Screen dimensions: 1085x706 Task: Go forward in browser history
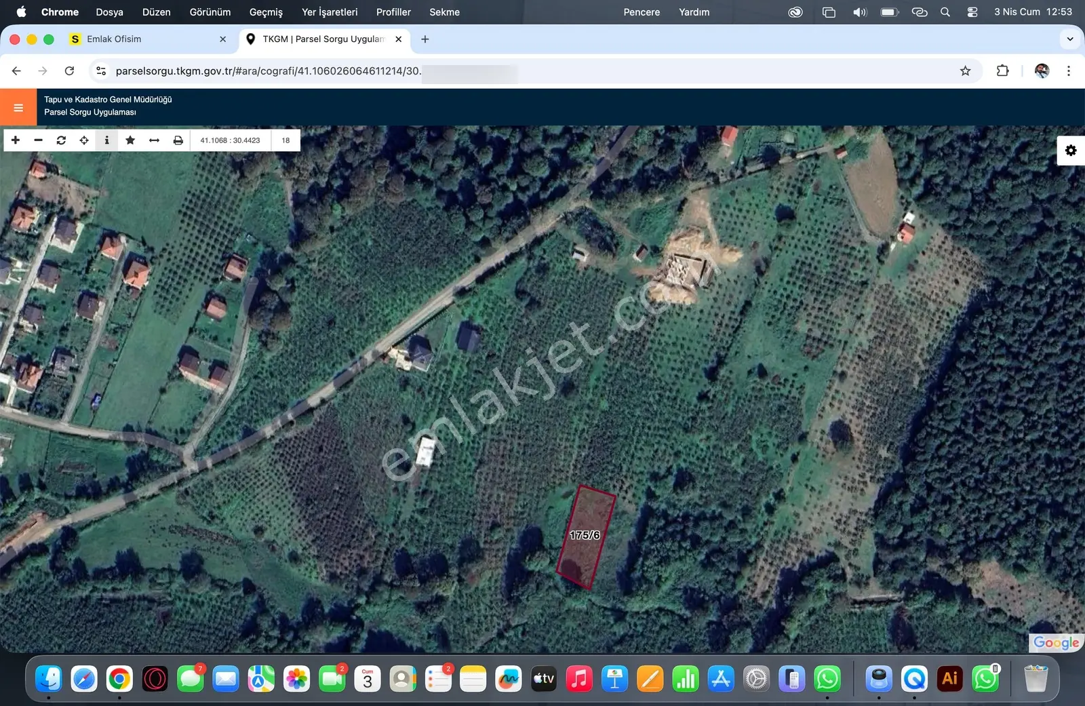[43, 71]
